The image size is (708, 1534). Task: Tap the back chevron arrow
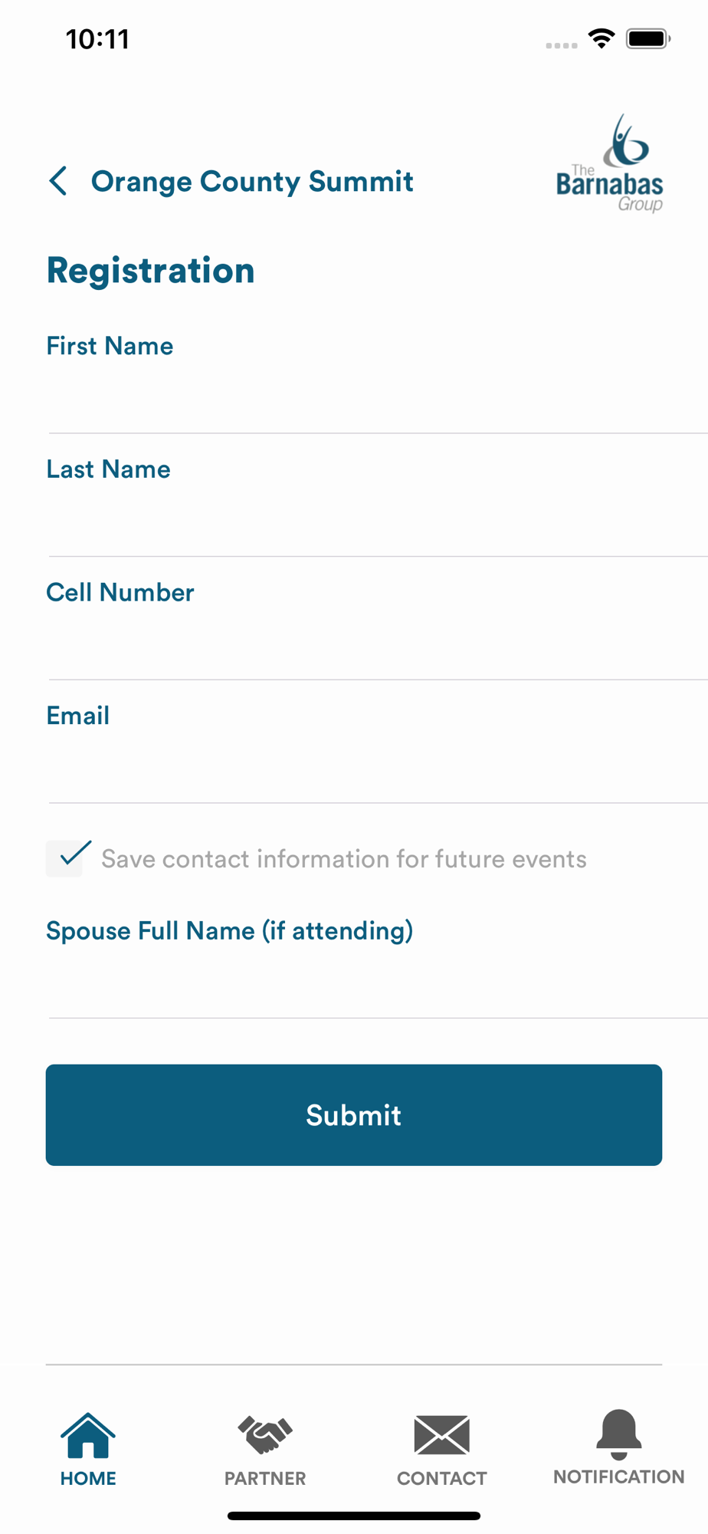tap(58, 181)
